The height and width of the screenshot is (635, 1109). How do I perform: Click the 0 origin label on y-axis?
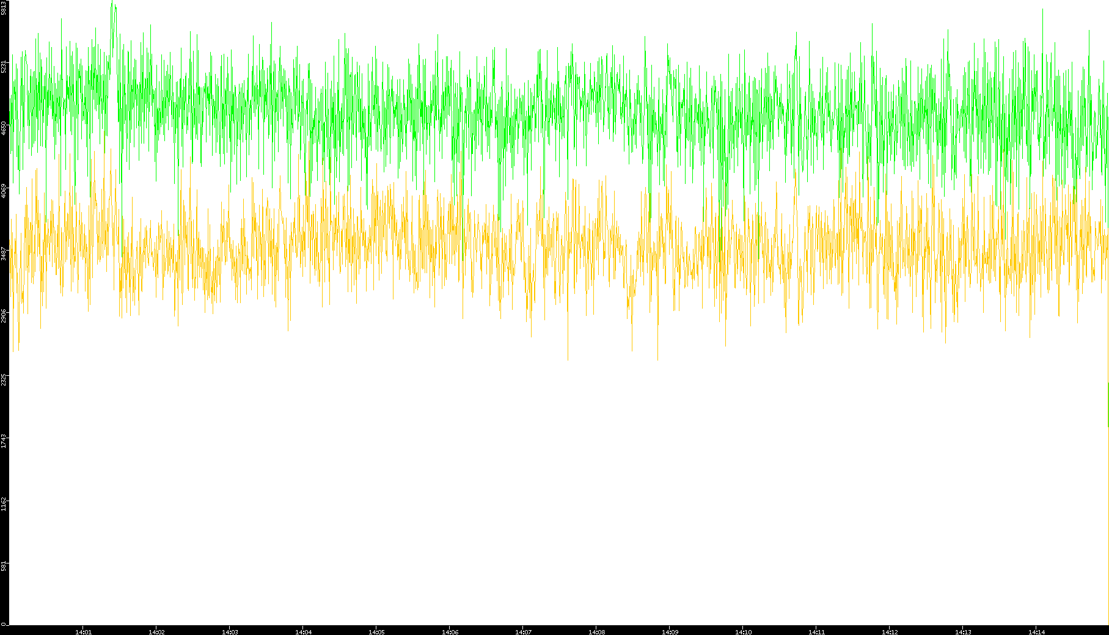coord(4,624)
